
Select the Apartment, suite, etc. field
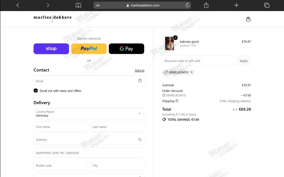coord(89,153)
